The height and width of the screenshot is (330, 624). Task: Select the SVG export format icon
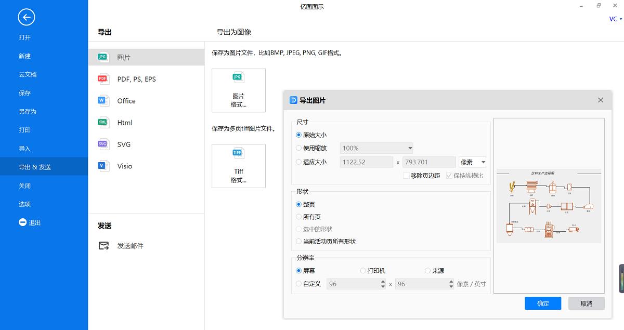point(102,144)
